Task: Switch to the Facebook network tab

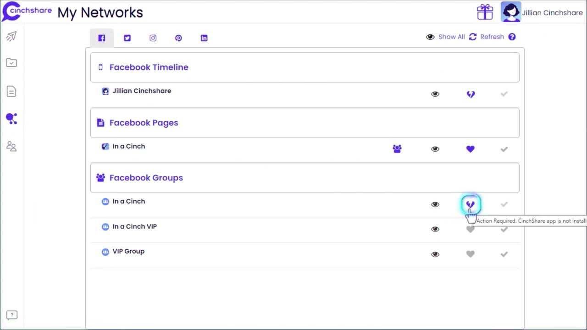Action: [x=101, y=38]
